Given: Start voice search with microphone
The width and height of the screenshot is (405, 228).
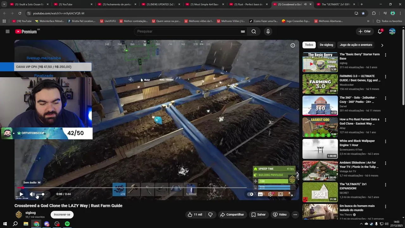Looking at the screenshot, I should 268,31.
